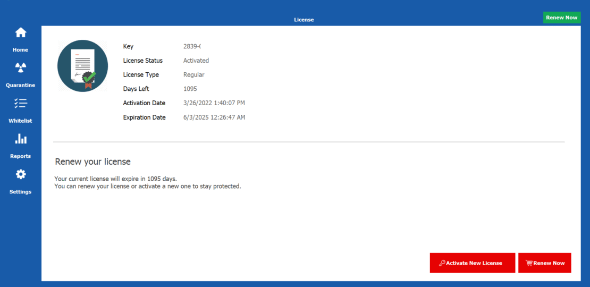Click the cart icon on the red Renew Now button
Viewport: 590px width, 287px height.
coord(529,263)
